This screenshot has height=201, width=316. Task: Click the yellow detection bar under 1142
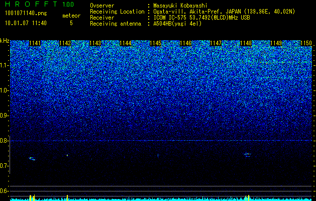(67, 198)
